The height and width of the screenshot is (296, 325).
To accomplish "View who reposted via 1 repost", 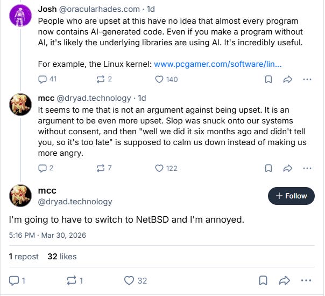I will [x=24, y=257].
